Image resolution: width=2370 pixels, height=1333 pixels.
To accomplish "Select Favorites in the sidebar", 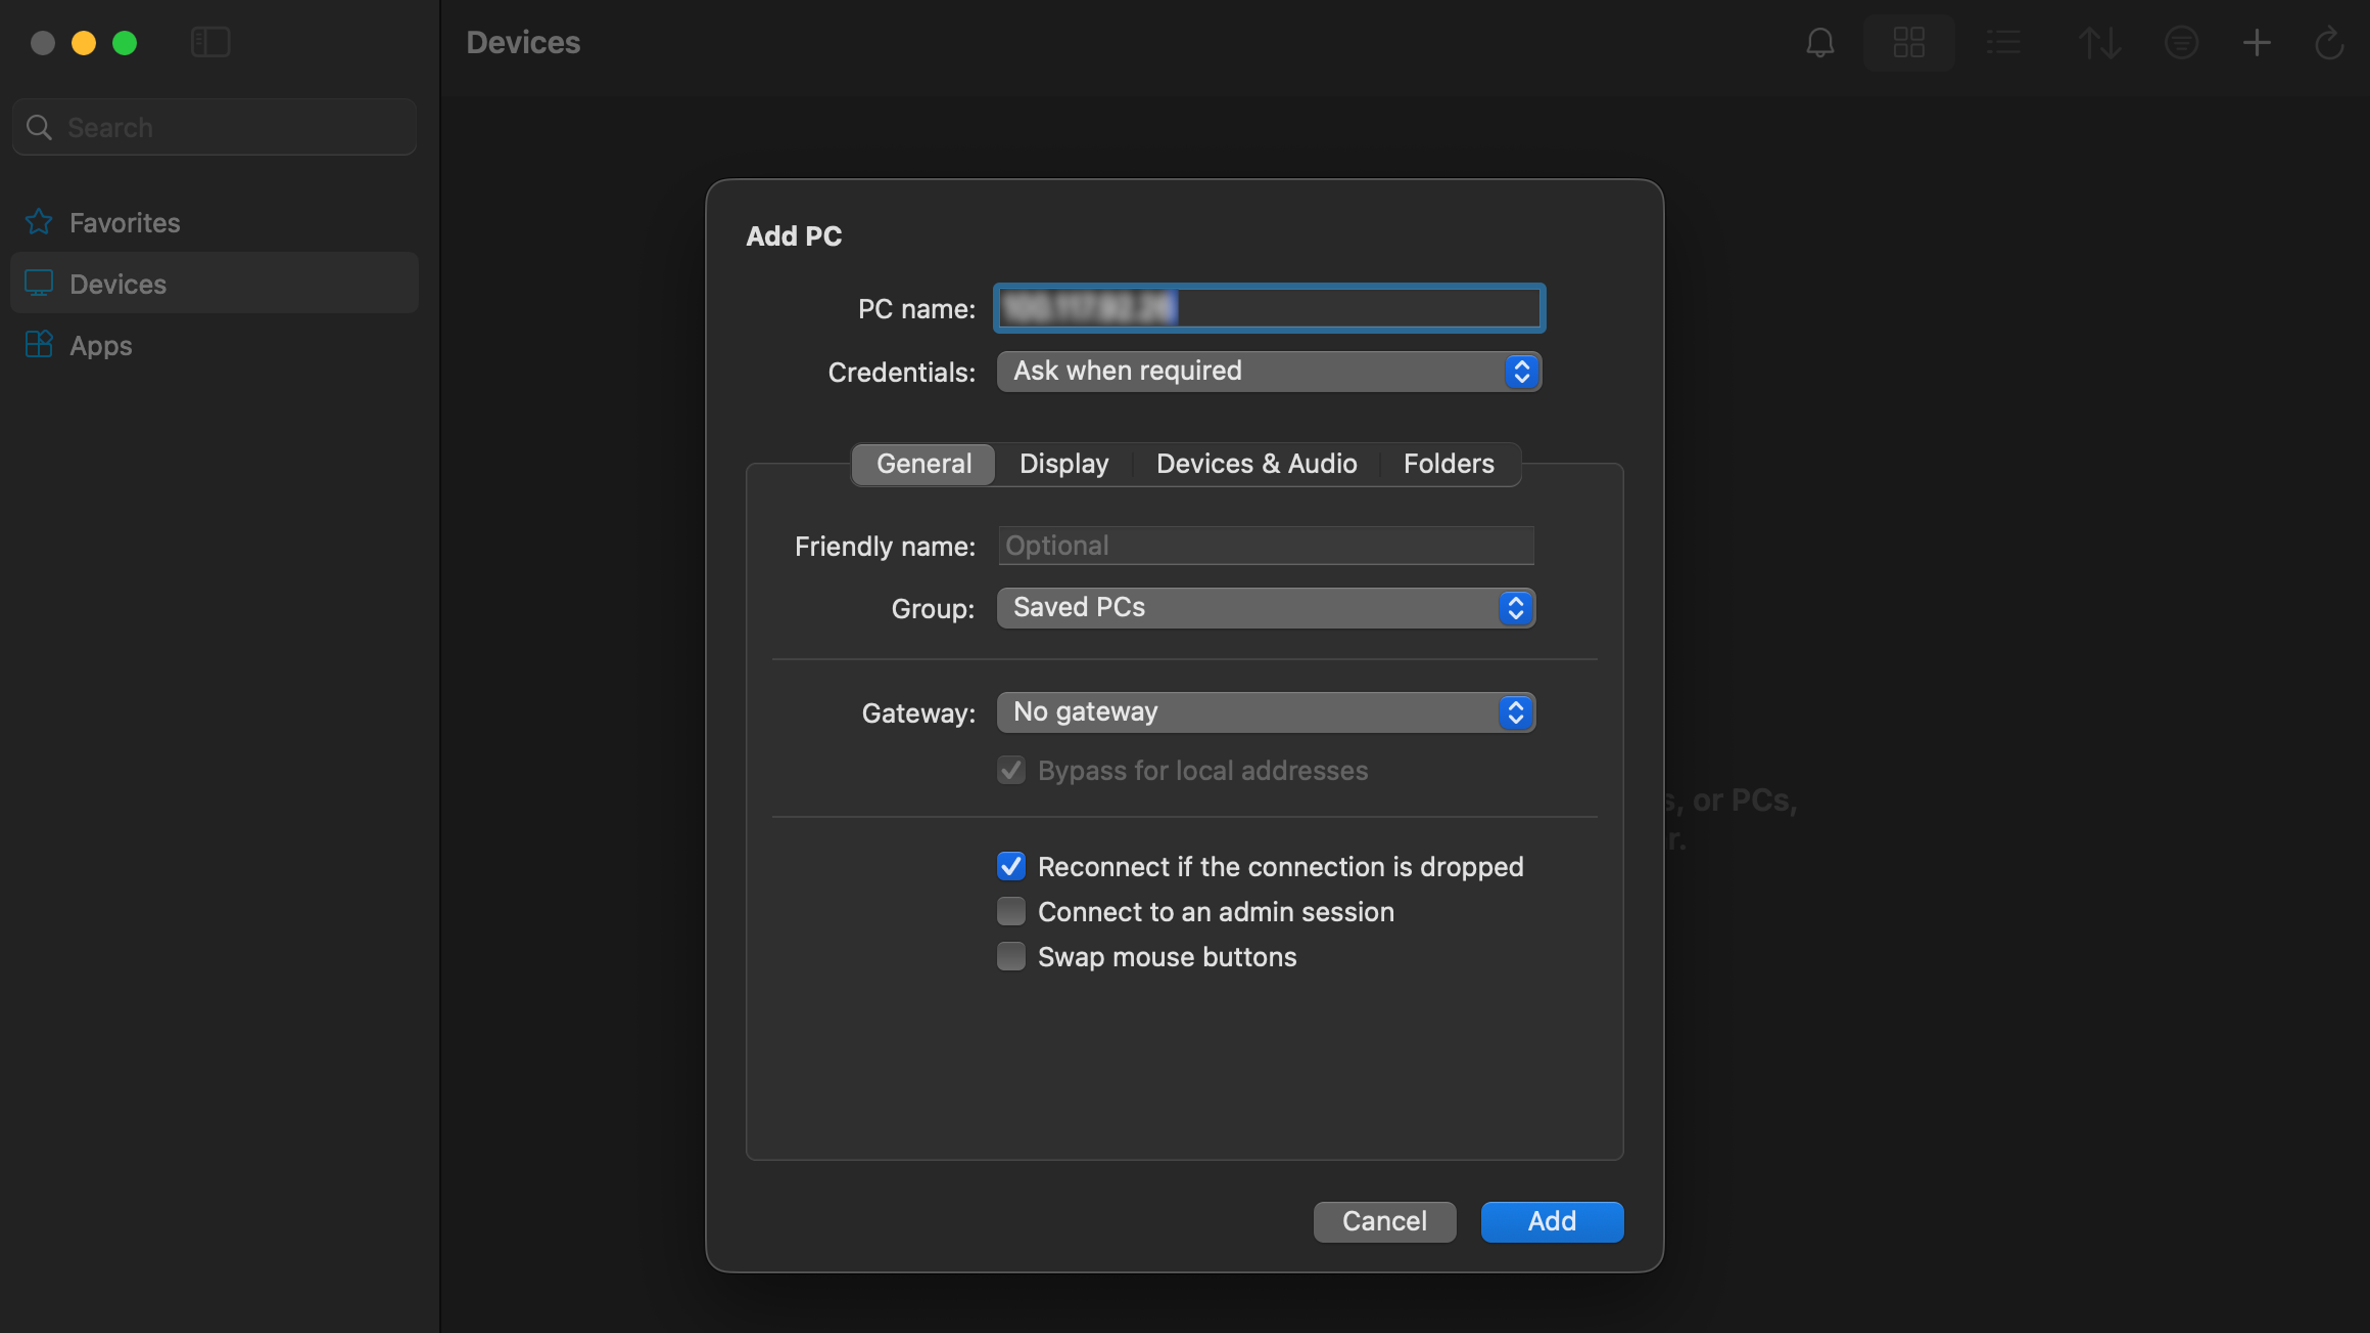I will tap(124, 222).
